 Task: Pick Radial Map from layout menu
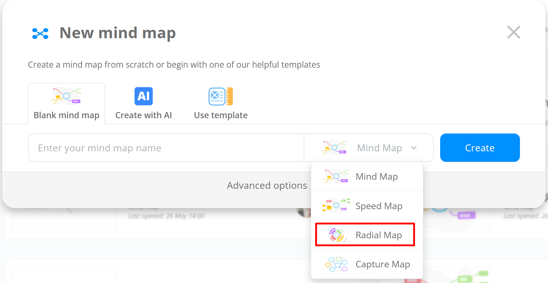[379, 235]
